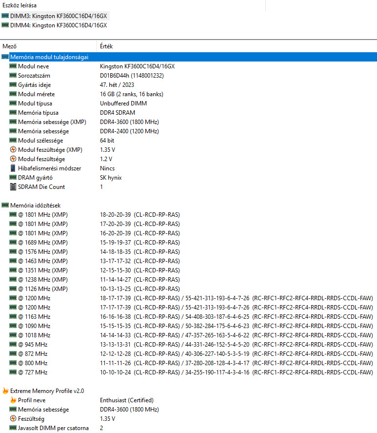Select the Enthusiast (Certified) value

tap(127, 400)
